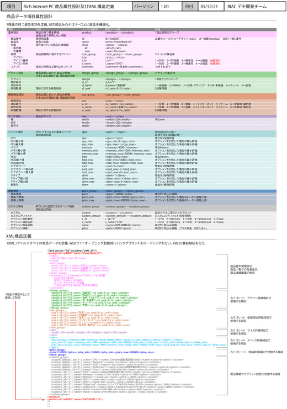Select the "カスタム項目" row label
Image resolution: width=287 pixels, height=409 pixels.
[x=15, y=206]
